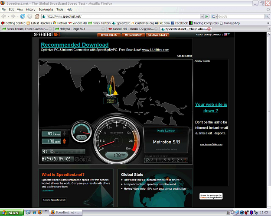
Task: Open the Edit menu
Action: [11, 10]
